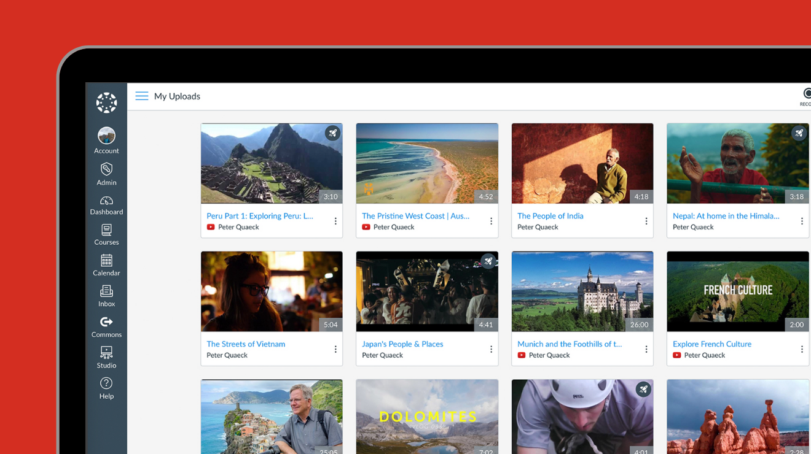The height and width of the screenshot is (454, 811).
Task: Open the kebab menu for The Streets of Vietnam
Action: (335, 349)
